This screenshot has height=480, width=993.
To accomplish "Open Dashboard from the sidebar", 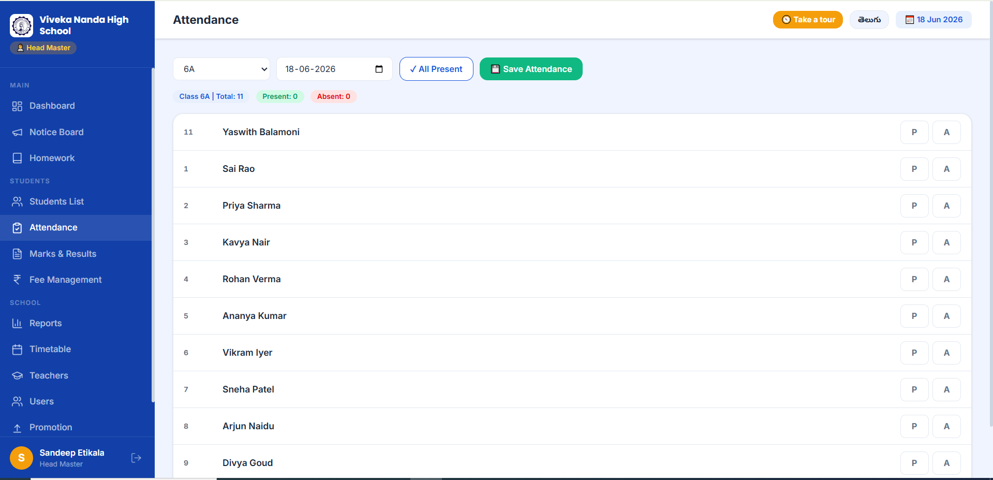I will point(76,106).
